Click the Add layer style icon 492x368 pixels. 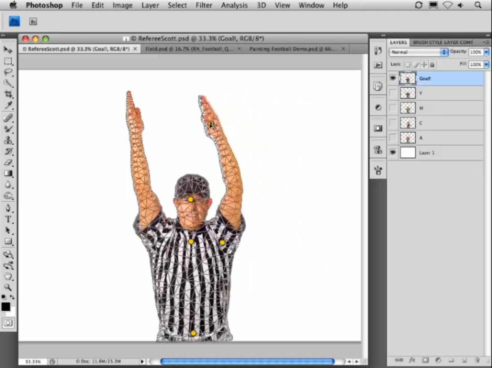pyautogui.click(x=412, y=361)
